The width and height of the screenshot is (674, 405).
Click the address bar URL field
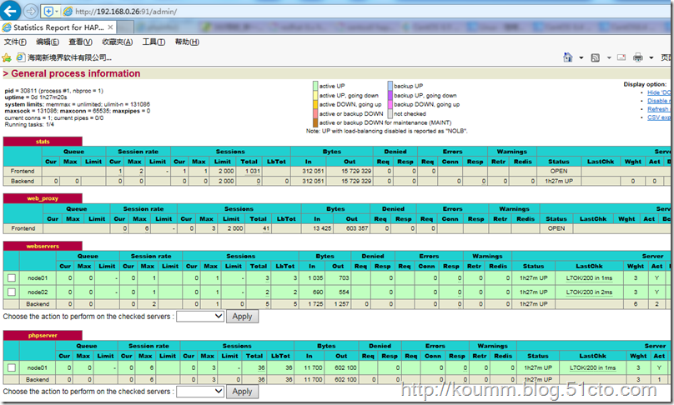[x=365, y=12]
